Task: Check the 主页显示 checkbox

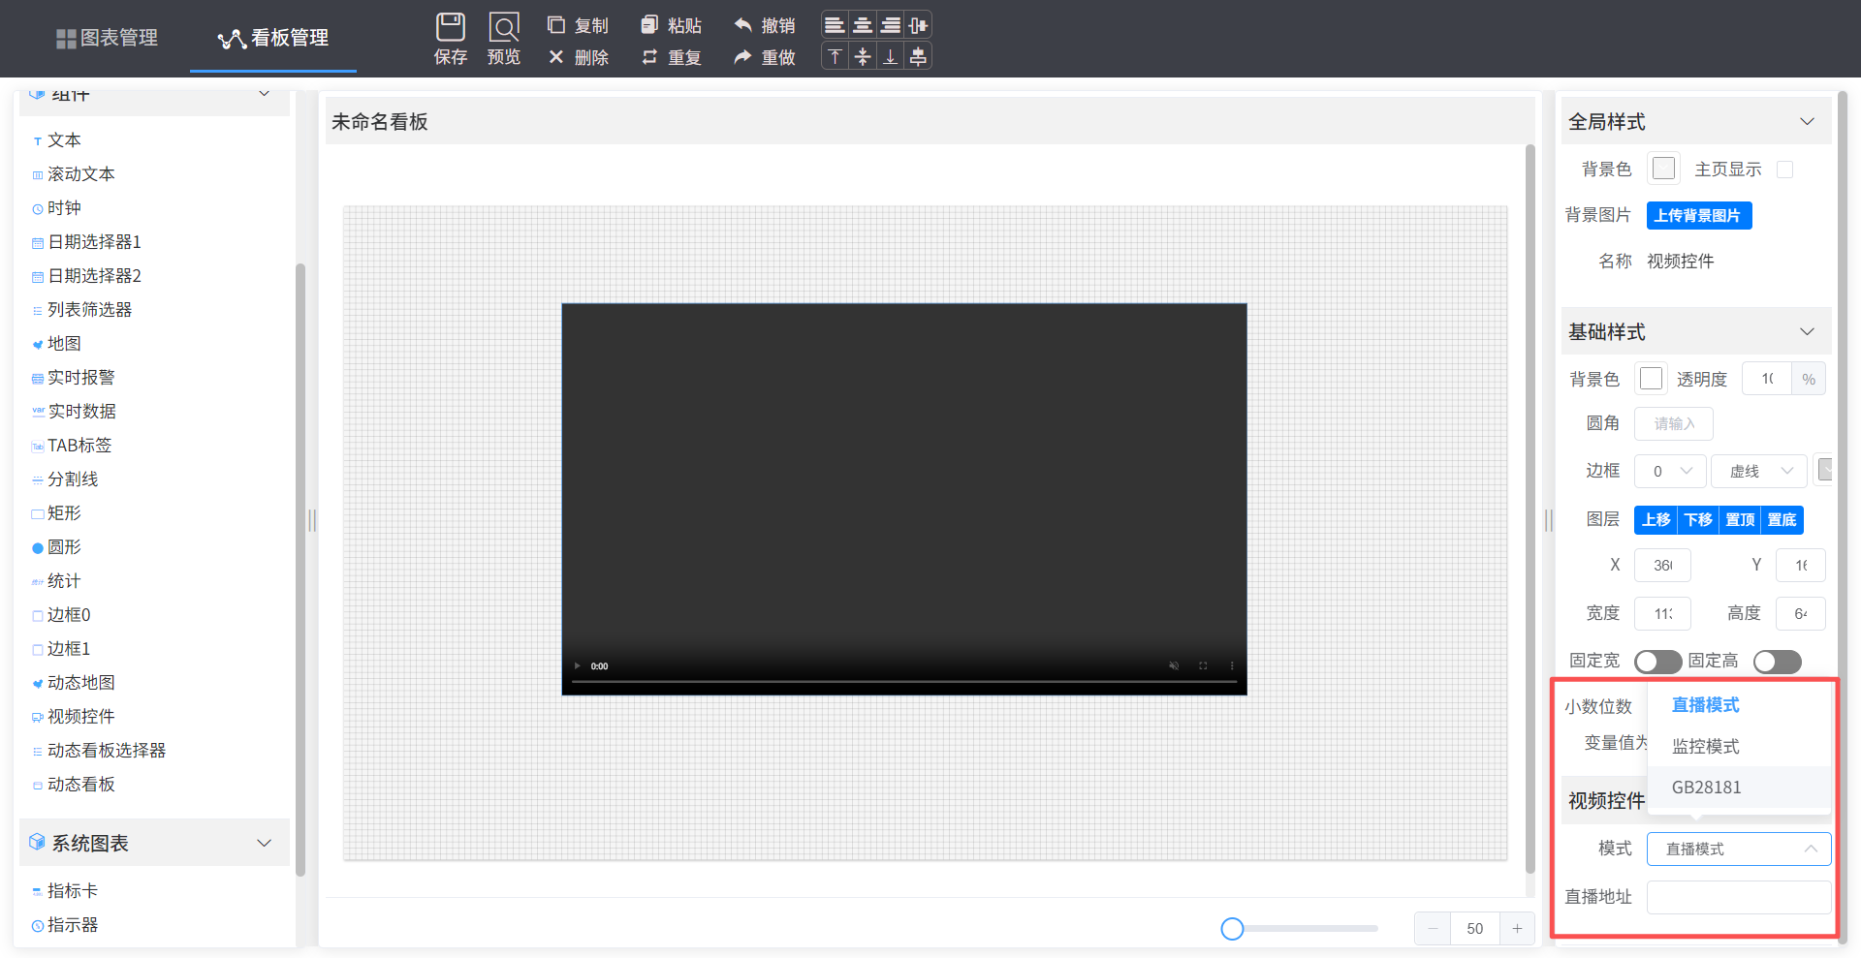Action: click(x=1784, y=170)
